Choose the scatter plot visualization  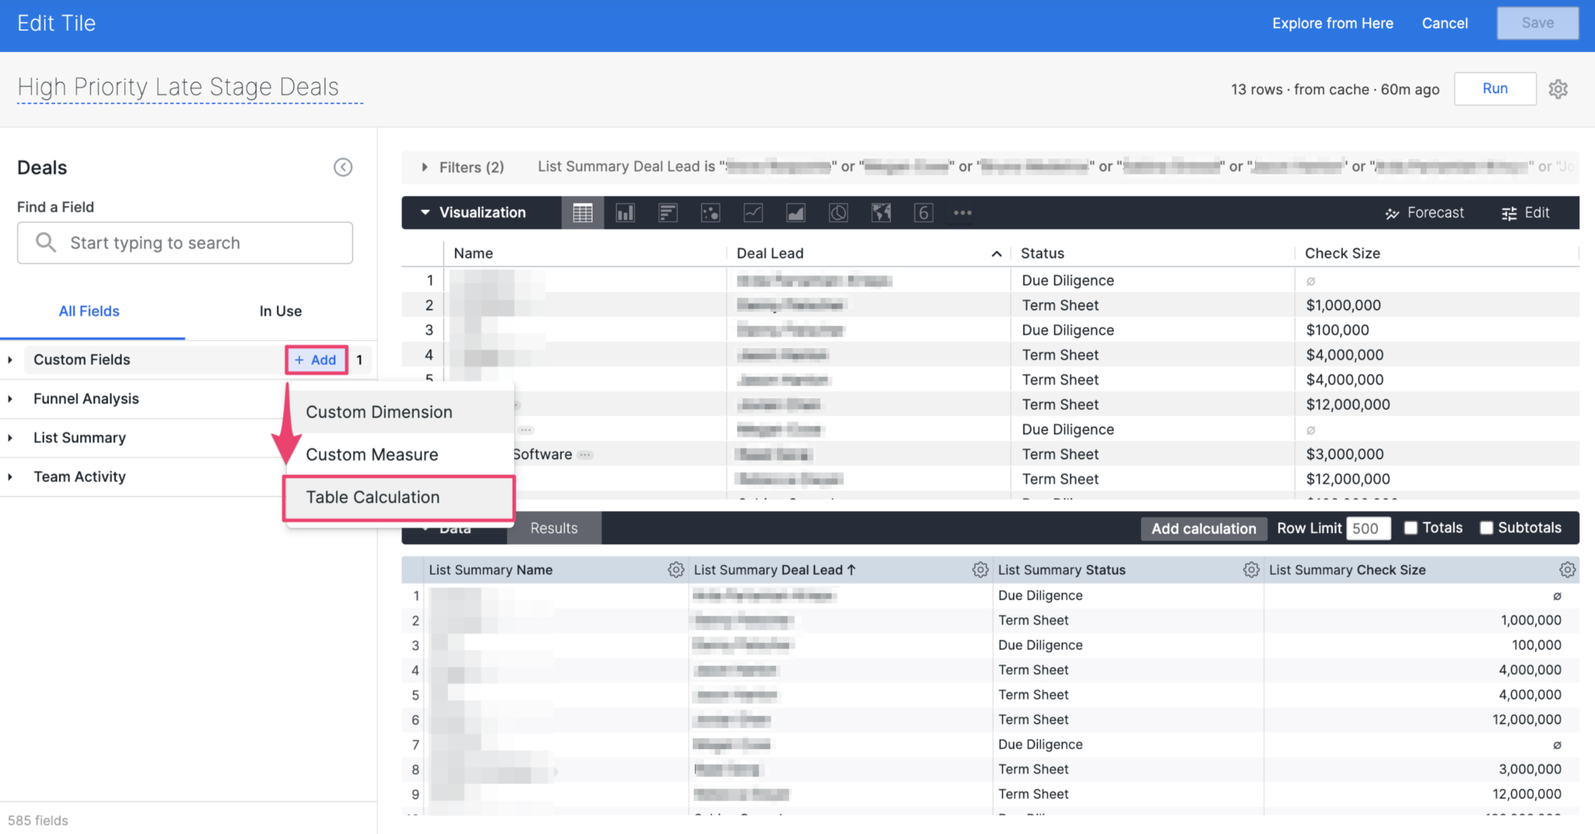pyautogui.click(x=711, y=212)
